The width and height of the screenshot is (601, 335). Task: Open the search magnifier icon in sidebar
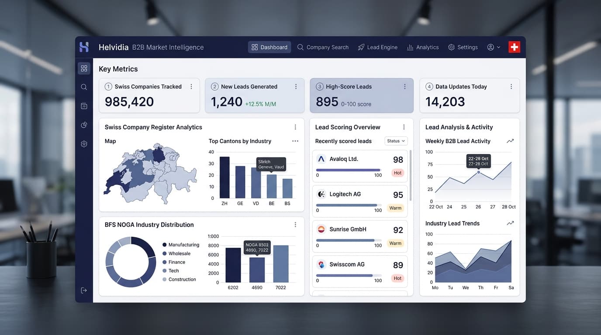click(x=84, y=87)
